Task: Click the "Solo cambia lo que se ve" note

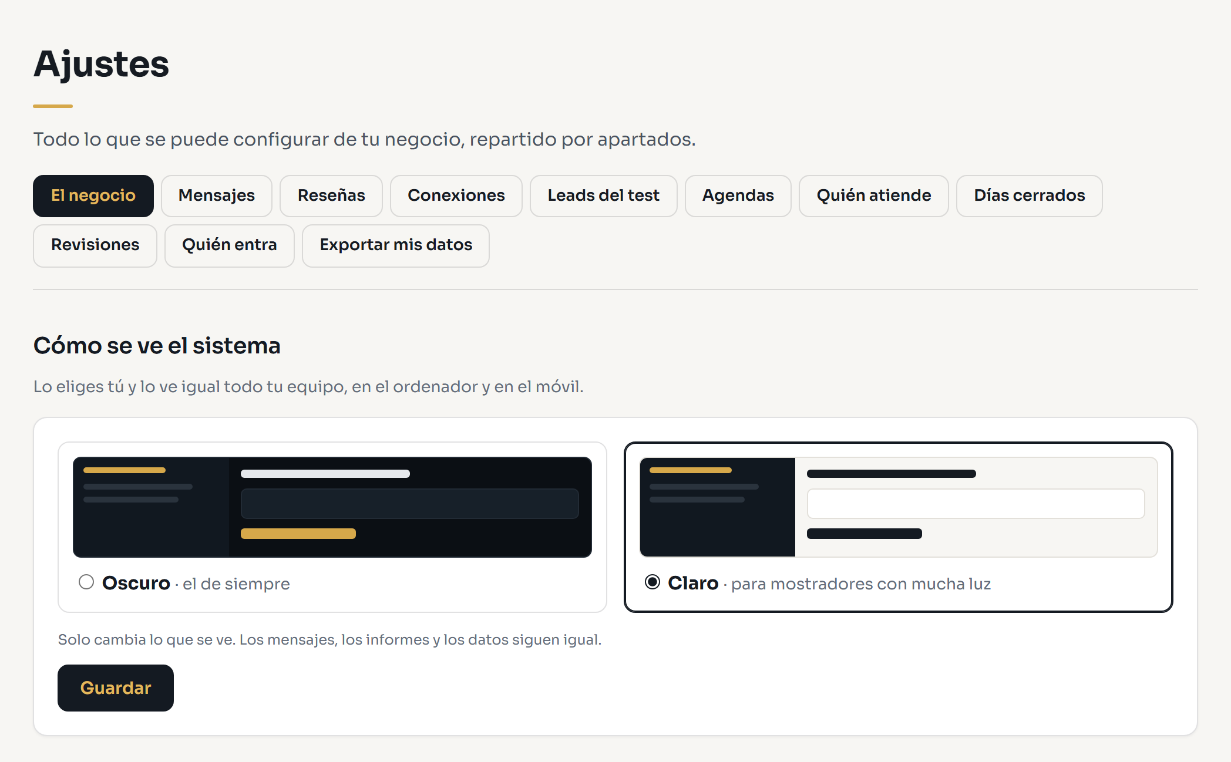Action: point(330,640)
